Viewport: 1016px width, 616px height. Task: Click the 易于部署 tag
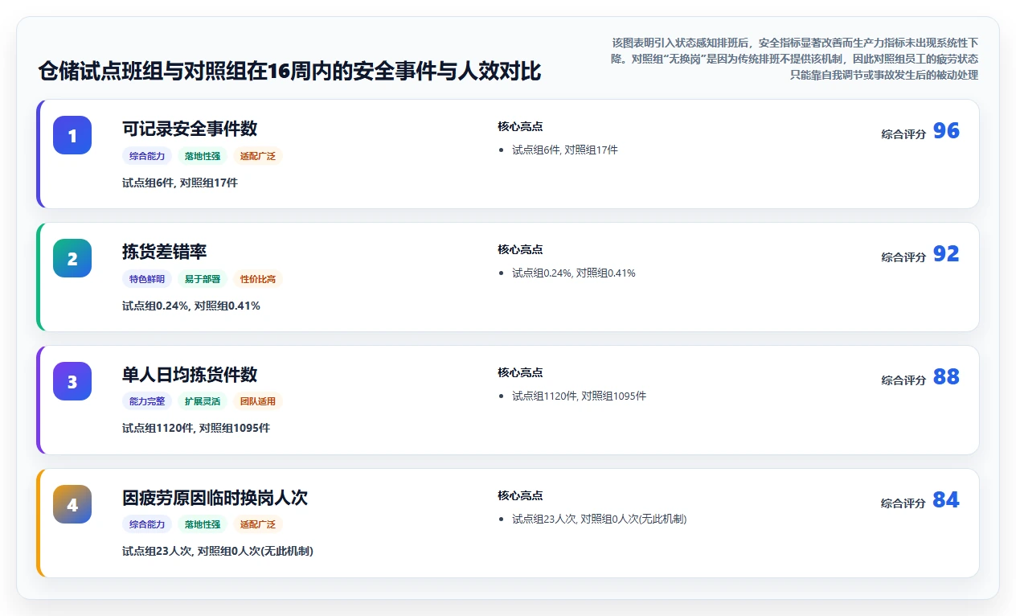[x=203, y=279]
